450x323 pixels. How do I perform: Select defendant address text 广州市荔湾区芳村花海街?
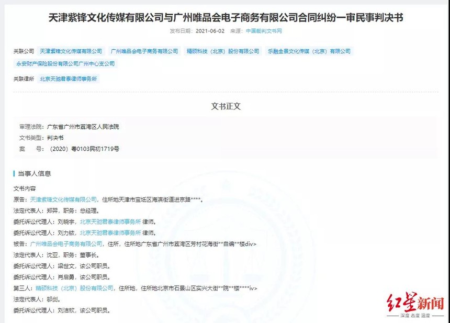coord(188,244)
